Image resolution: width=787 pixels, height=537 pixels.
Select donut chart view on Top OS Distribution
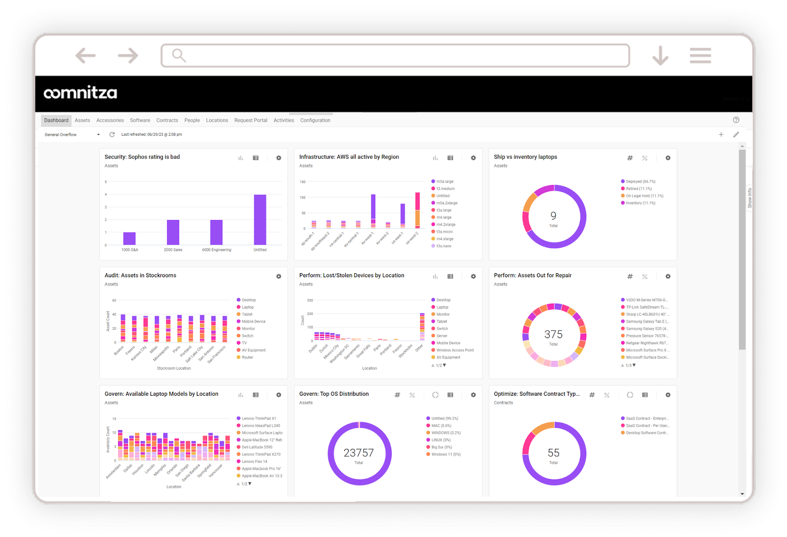(435, 395)
